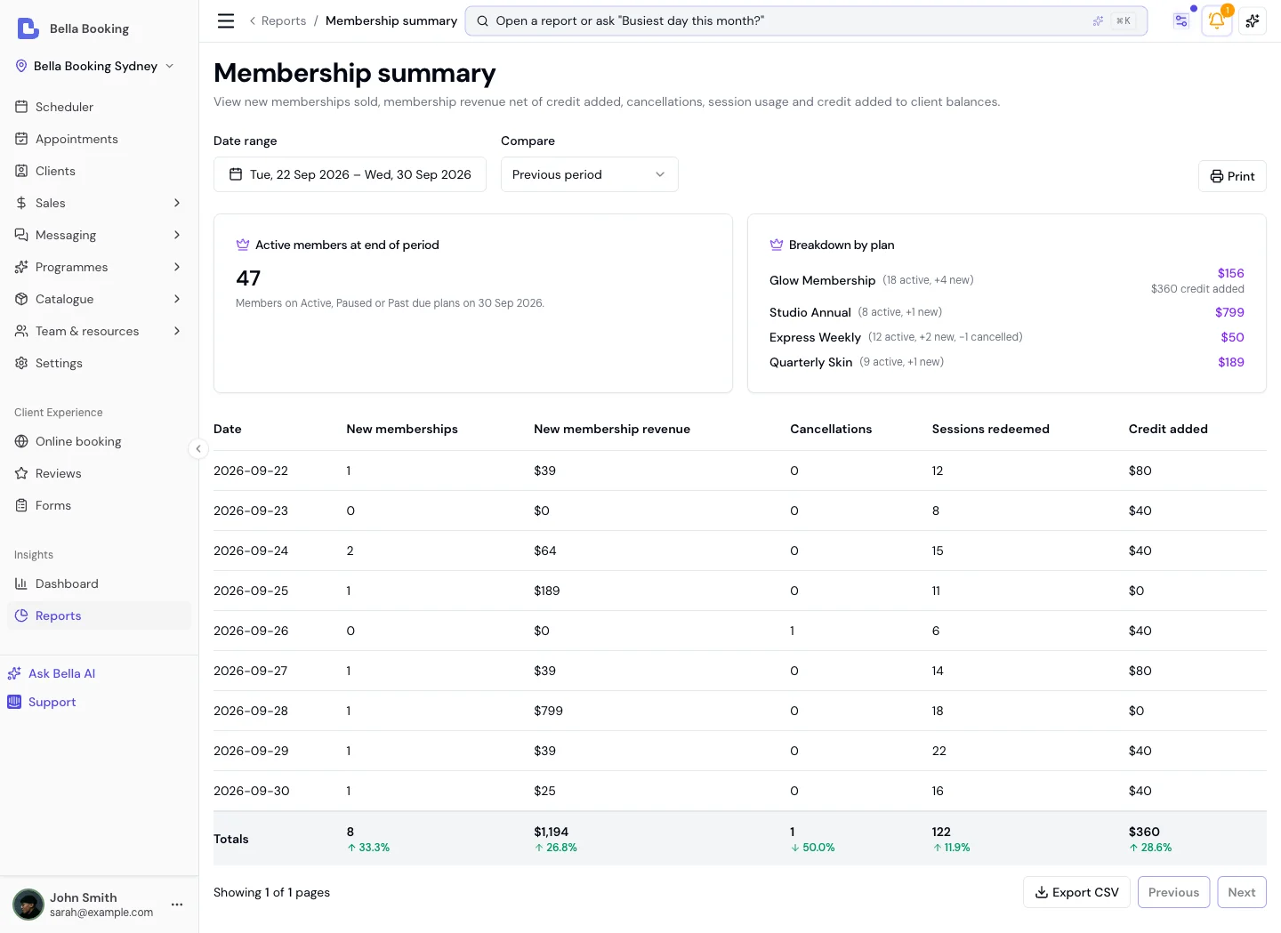This screenshot has width=1281, height=933.
Task: Click the Previous page button
Action: pyautogui.click(x=1173, y=892)
